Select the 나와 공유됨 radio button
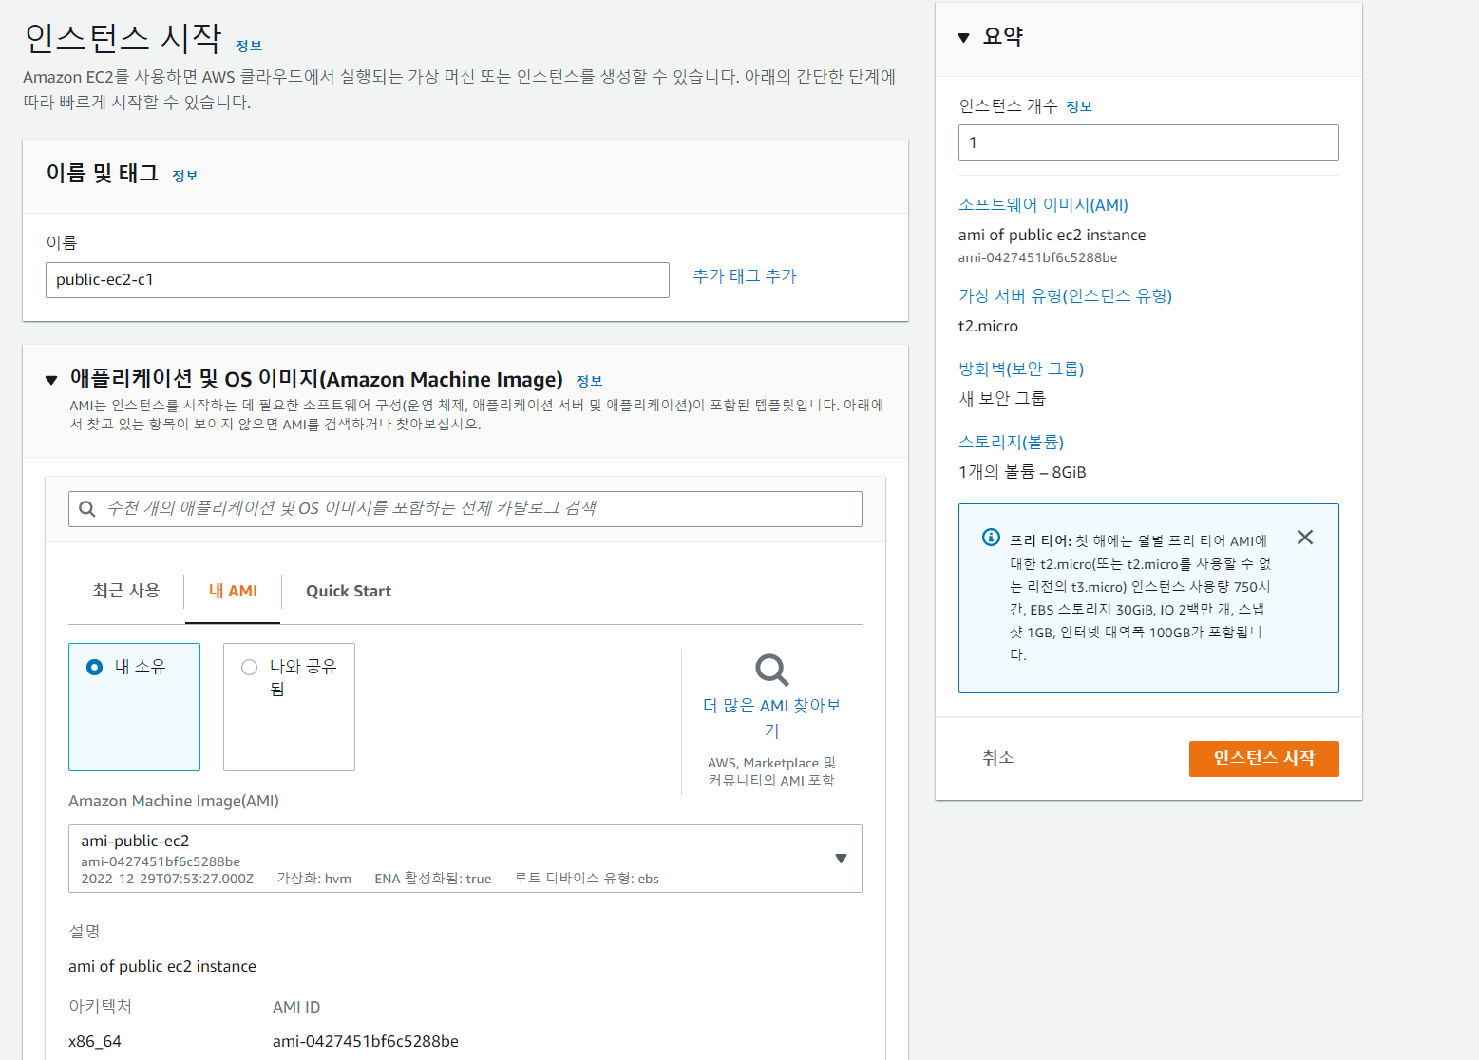1479x1060 pixels. coord(249,667)
